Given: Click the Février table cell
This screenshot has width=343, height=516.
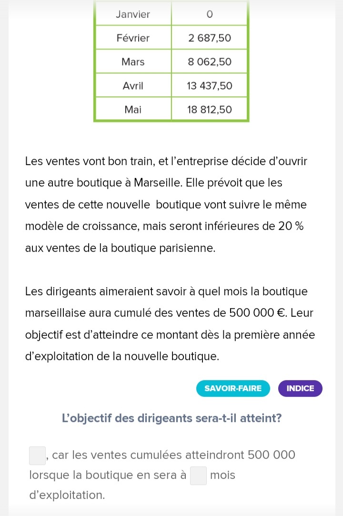Looking at the screenshot, I should (133, 38).
